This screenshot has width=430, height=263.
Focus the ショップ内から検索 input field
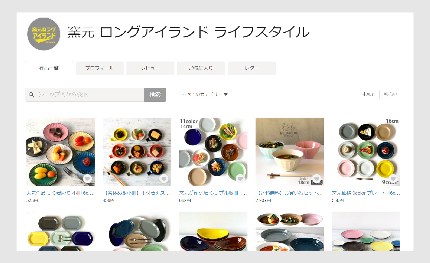[x=85, y=95]
